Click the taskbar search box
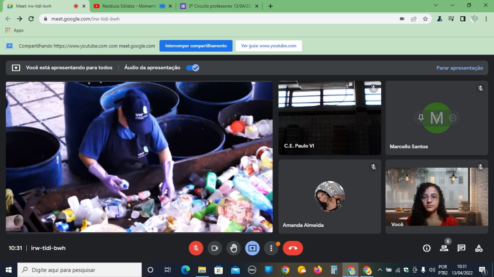The height and width of the screenshot is (277, 494). tap(80, 270)
